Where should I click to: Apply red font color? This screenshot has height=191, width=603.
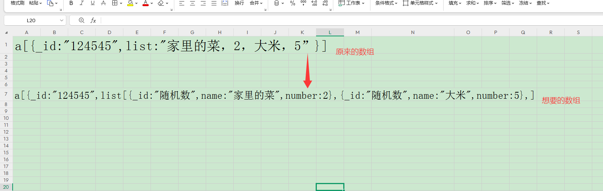coord(145,3)
